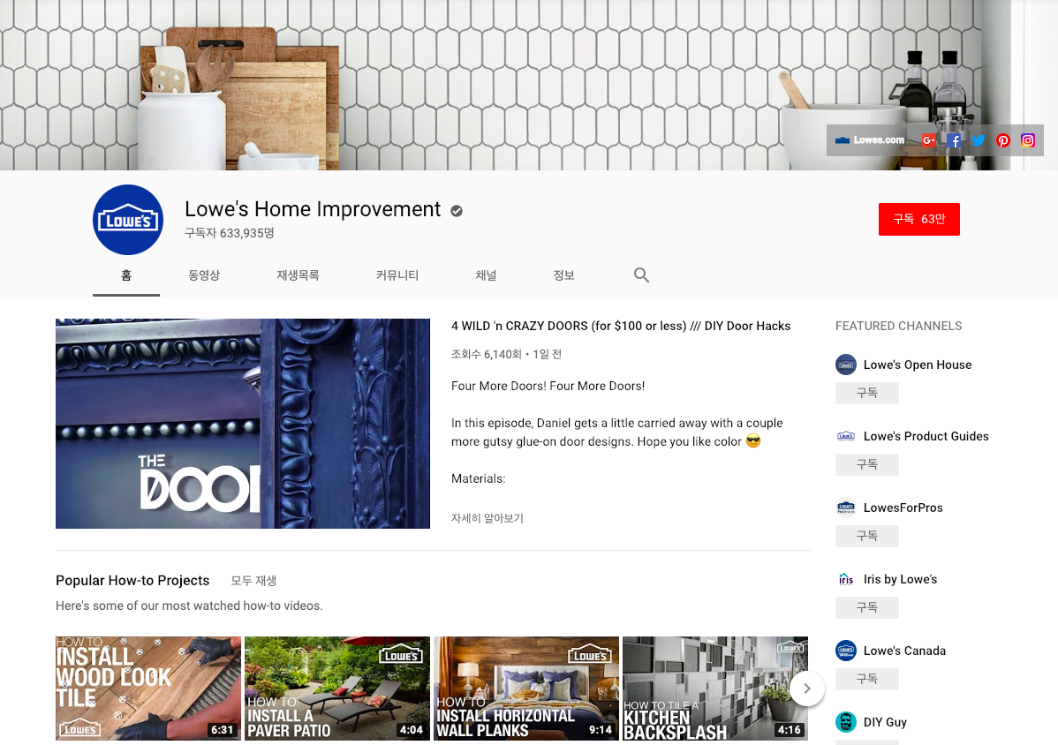The image size is (1058, 745).
Task: Select the 홈 tab
Action: (126, 275)
